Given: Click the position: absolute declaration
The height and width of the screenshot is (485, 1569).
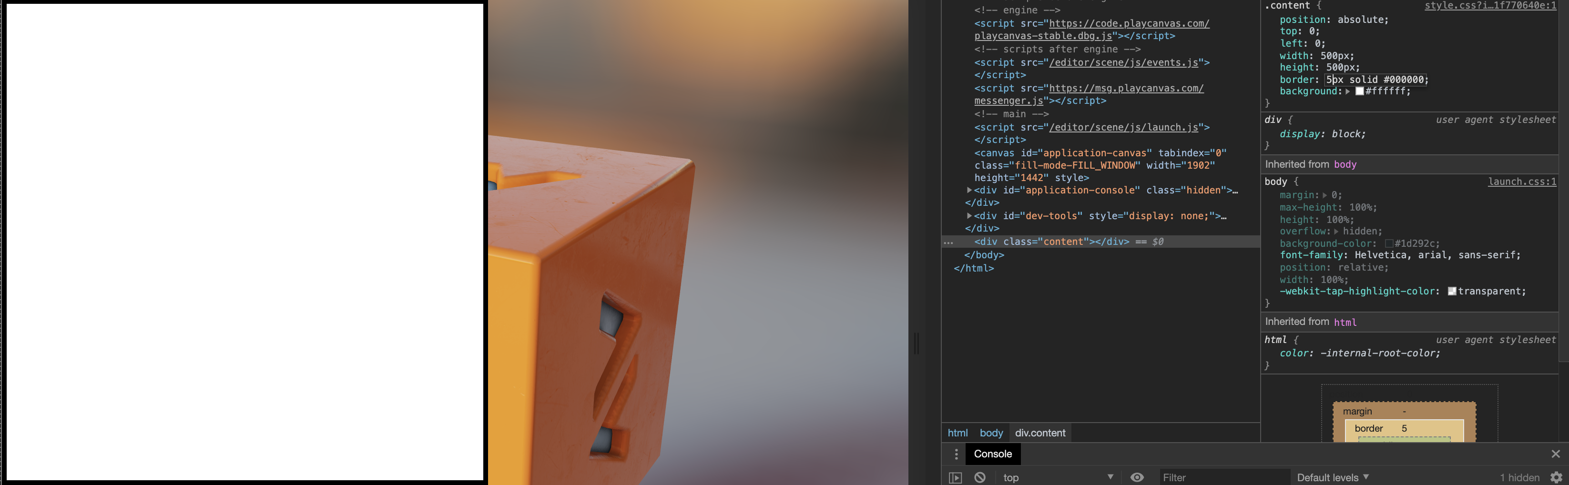Looking at the screenshot, I should [1334, 20].
